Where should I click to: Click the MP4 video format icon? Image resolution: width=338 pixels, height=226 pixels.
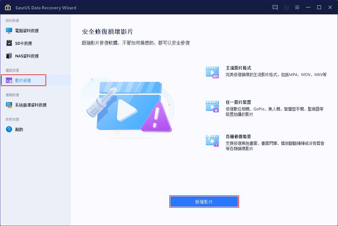click(x=212, y=72)
